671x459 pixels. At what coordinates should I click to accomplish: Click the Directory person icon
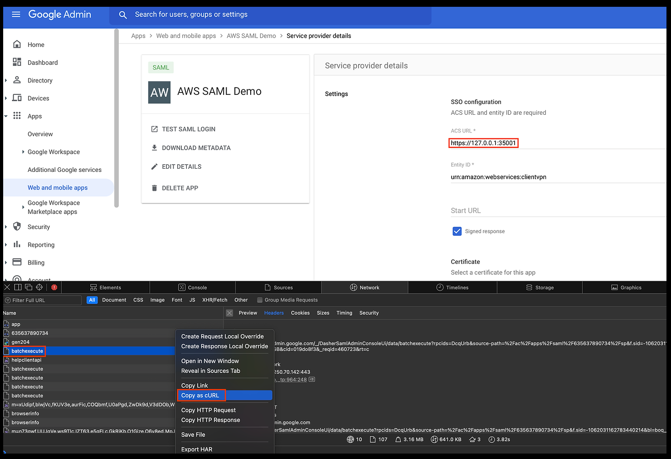17,80
